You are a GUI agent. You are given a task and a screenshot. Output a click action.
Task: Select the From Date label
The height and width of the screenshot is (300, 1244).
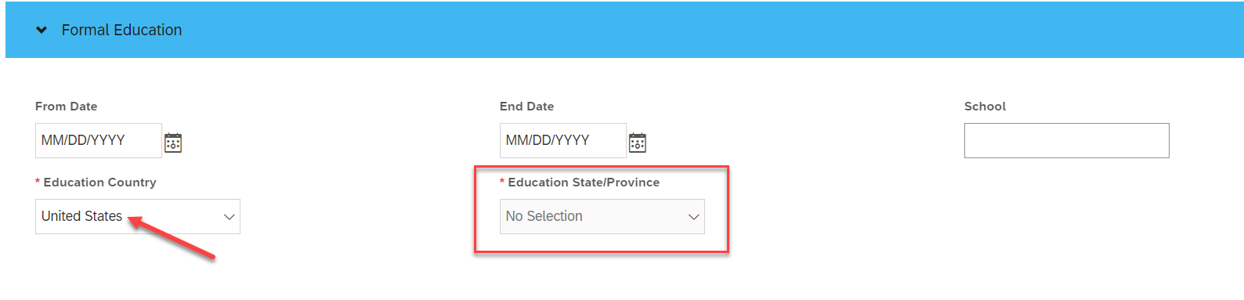click(67, 107)
